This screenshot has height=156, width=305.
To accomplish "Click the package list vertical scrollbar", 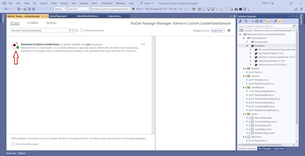I will (153, 85).
